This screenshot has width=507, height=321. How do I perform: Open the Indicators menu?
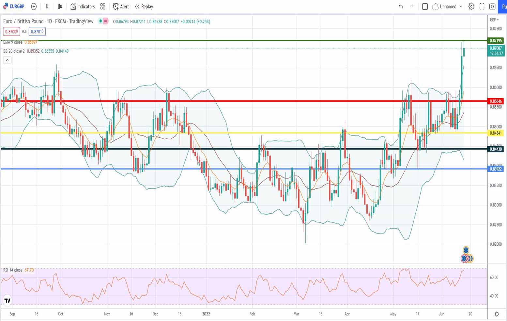point(83,7)
